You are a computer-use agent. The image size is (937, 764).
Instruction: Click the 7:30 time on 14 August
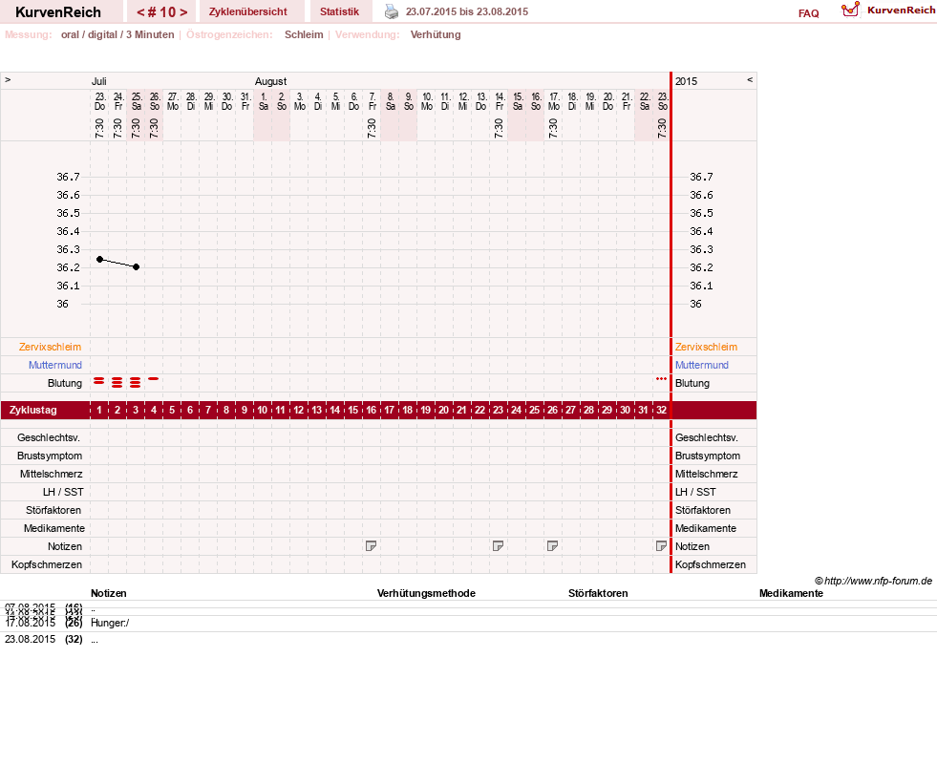[499, 128]
